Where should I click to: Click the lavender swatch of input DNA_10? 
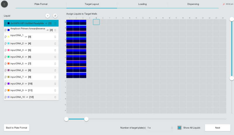8,97
